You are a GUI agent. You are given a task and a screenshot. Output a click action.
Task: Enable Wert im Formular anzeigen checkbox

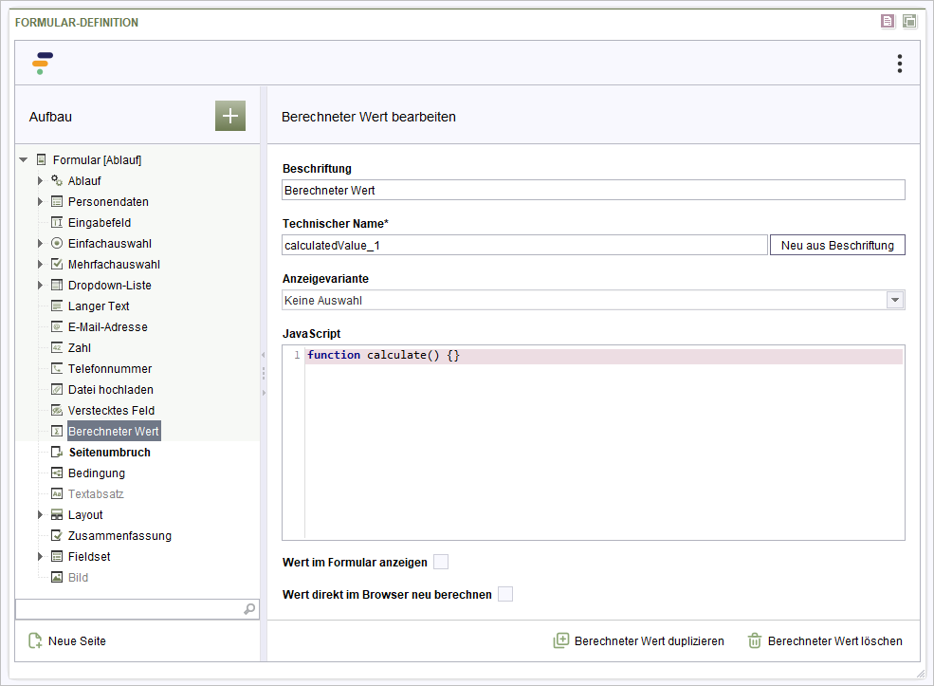[441, 562]
